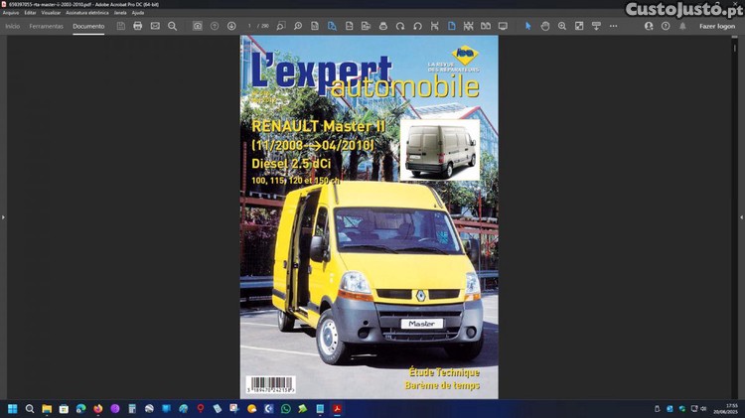Go to next page arrow

pyautogui.click(x=231, y=26)
